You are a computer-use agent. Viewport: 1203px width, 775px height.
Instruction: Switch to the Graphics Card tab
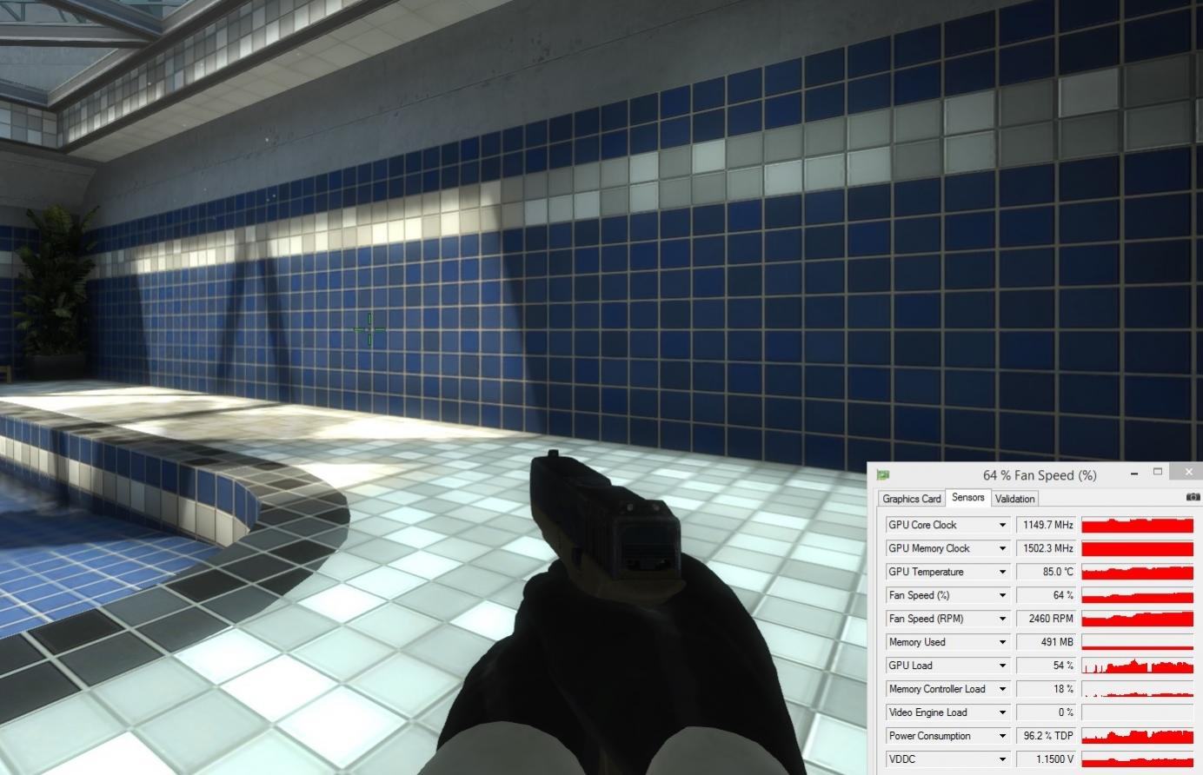click(x=912, y=499)
